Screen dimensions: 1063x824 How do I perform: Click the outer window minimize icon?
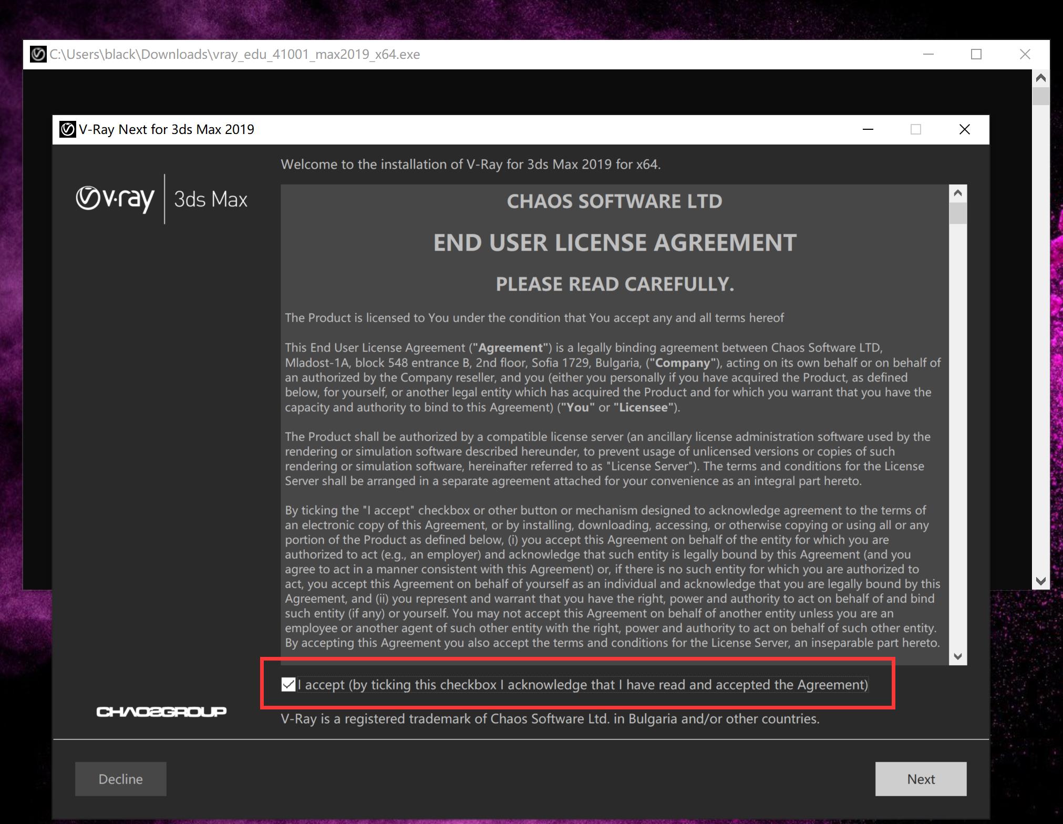(930, 54)
